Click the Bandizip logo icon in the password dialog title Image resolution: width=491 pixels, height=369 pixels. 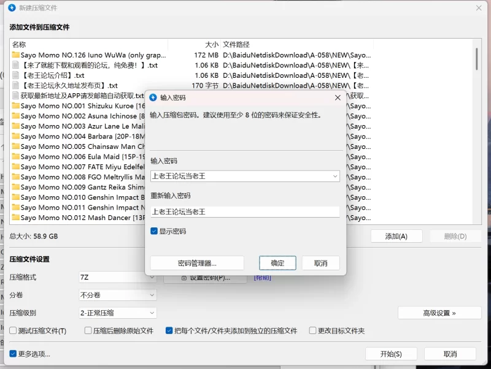[x=153, y=97]
